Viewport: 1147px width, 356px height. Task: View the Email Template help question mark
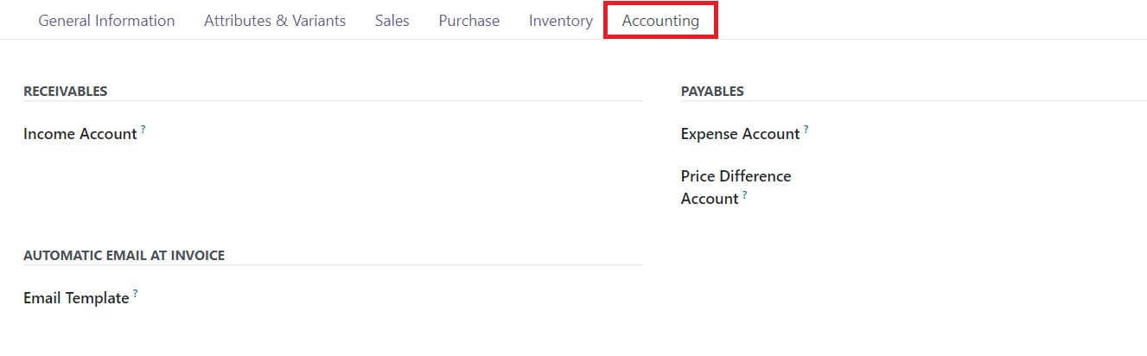(135, 293)
